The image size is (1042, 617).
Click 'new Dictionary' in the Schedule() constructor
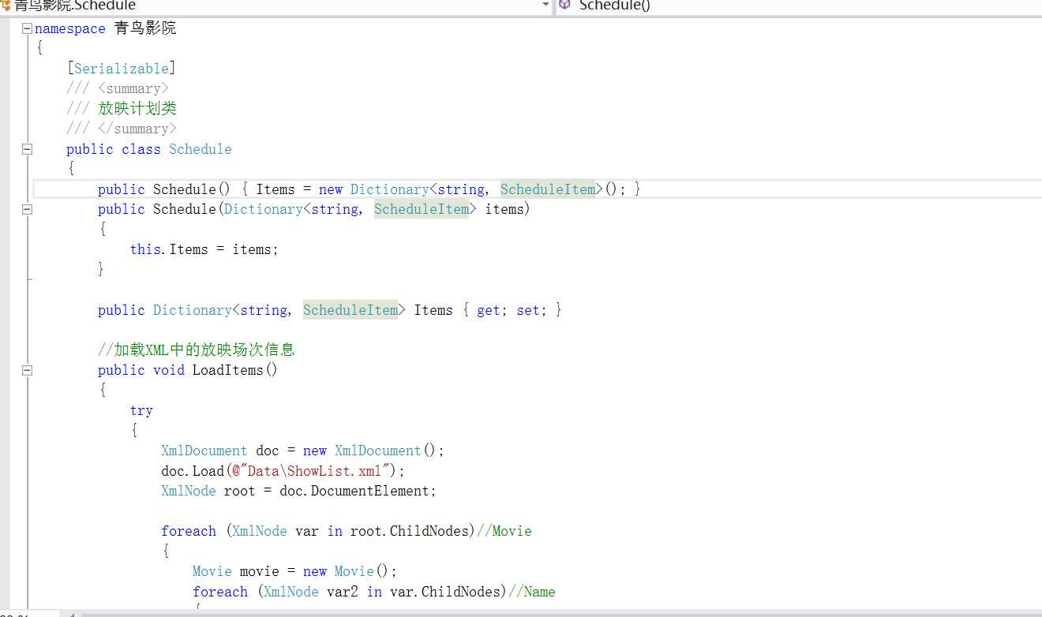click(374, 189)
